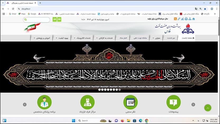Click the petroleum health organization logo
This screenshot has width=220, height=124.
click(x=188, y=29)
